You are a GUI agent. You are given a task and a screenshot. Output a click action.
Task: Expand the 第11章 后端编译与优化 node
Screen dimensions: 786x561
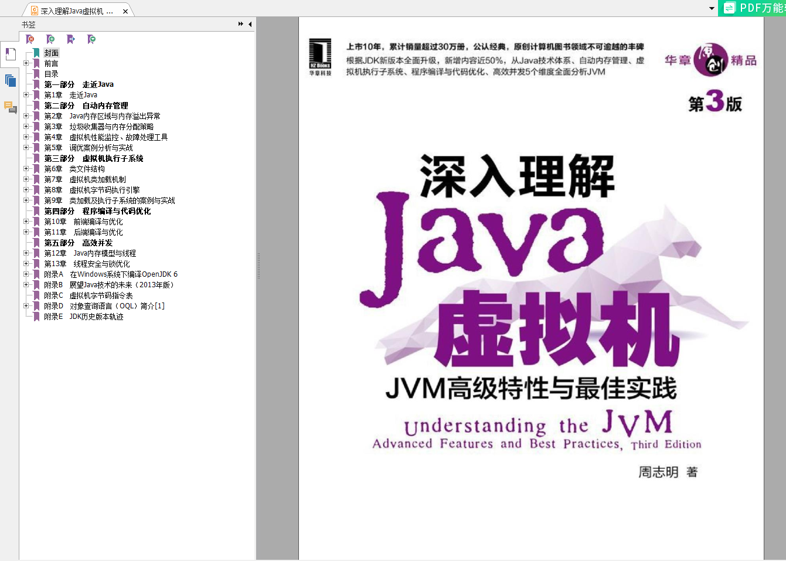(26, 232)
